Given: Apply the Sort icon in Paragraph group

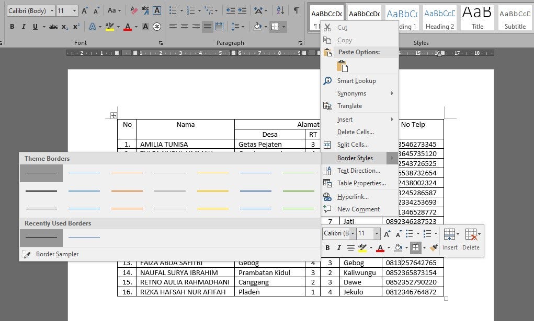Looking at the screenshot, I should pyautogui.click(x=280, y=10).
